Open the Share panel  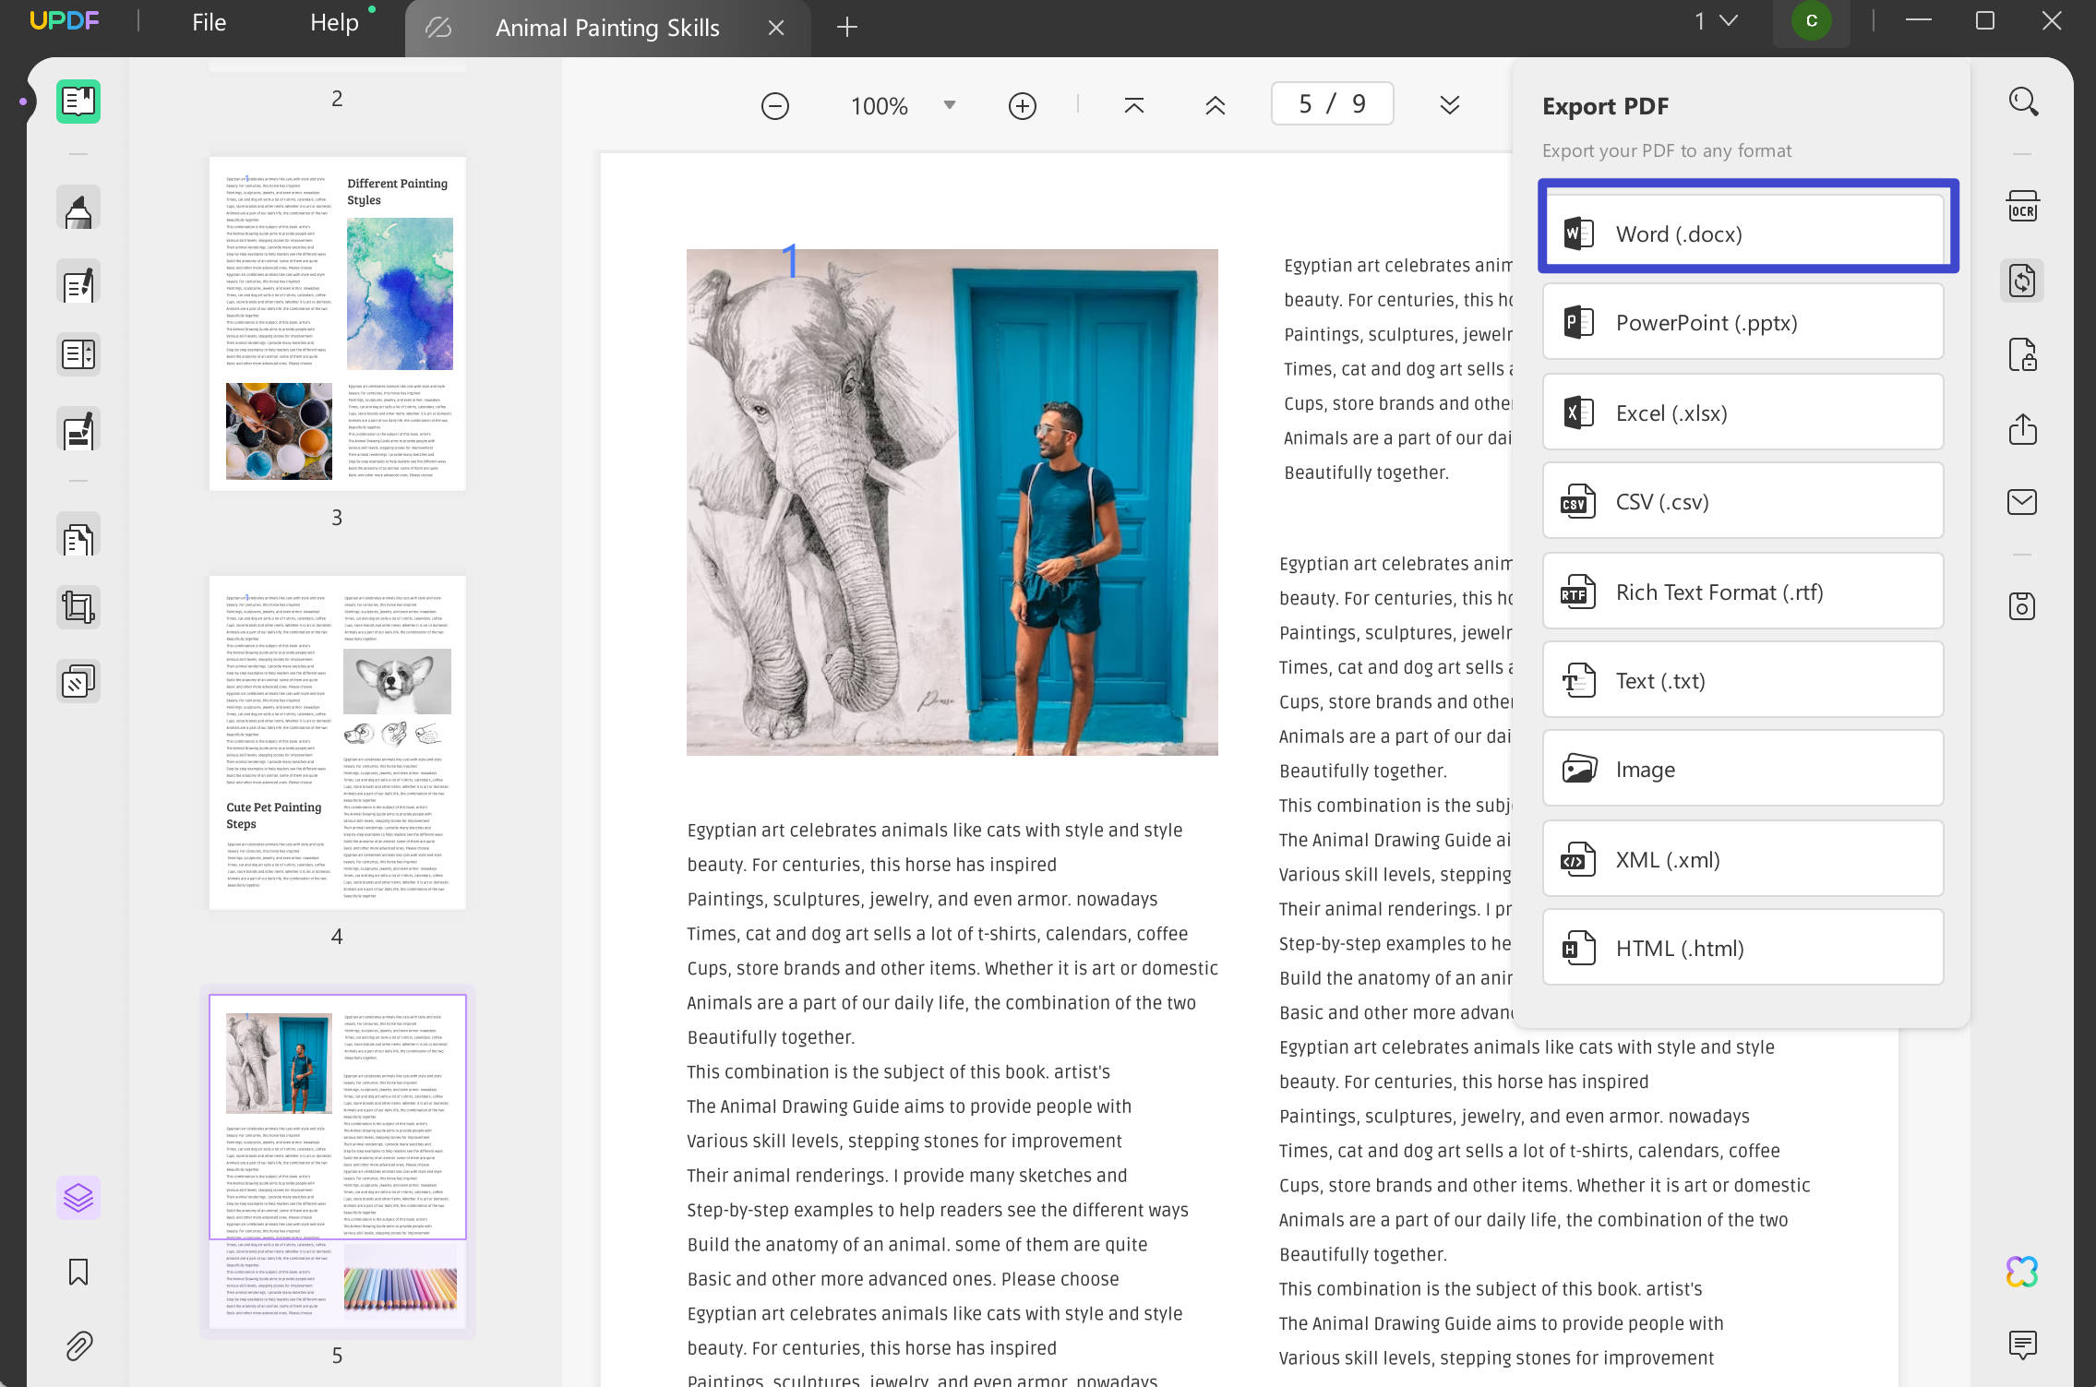(2022, 429)
